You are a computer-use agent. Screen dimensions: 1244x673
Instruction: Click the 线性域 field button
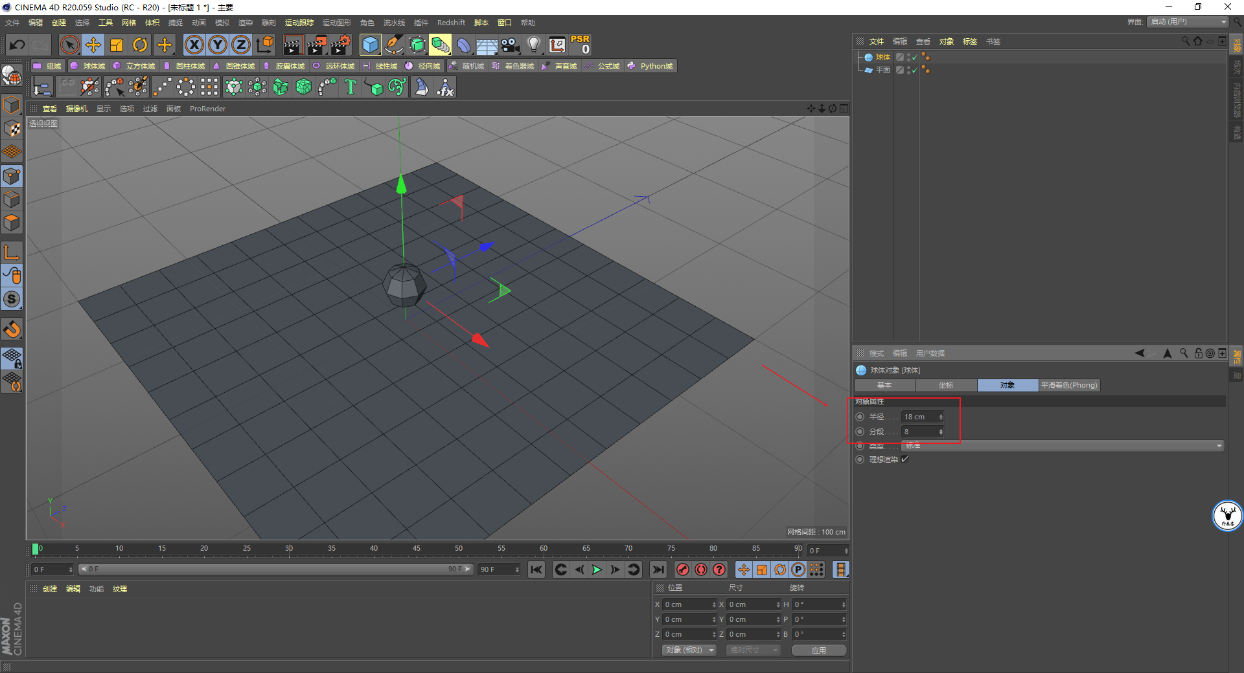point(380,66)
